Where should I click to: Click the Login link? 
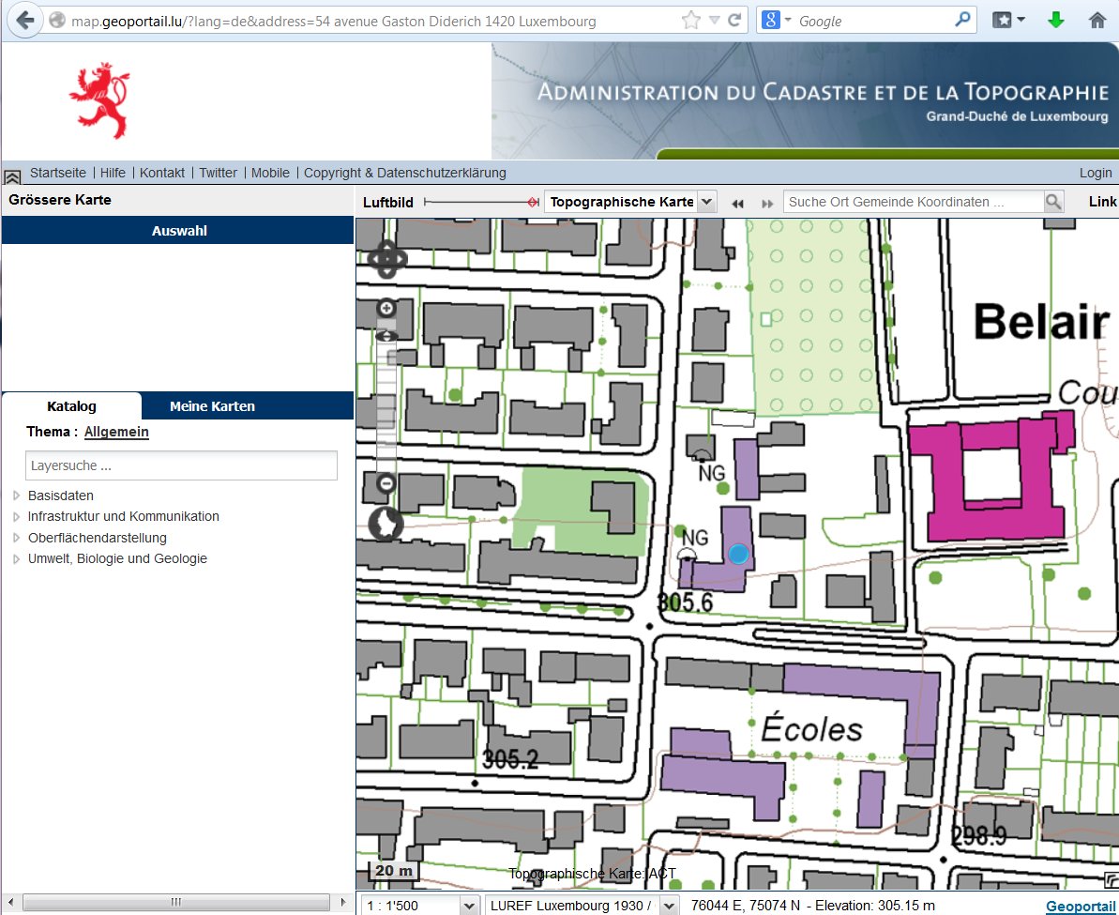click(x=1095, y=173)
